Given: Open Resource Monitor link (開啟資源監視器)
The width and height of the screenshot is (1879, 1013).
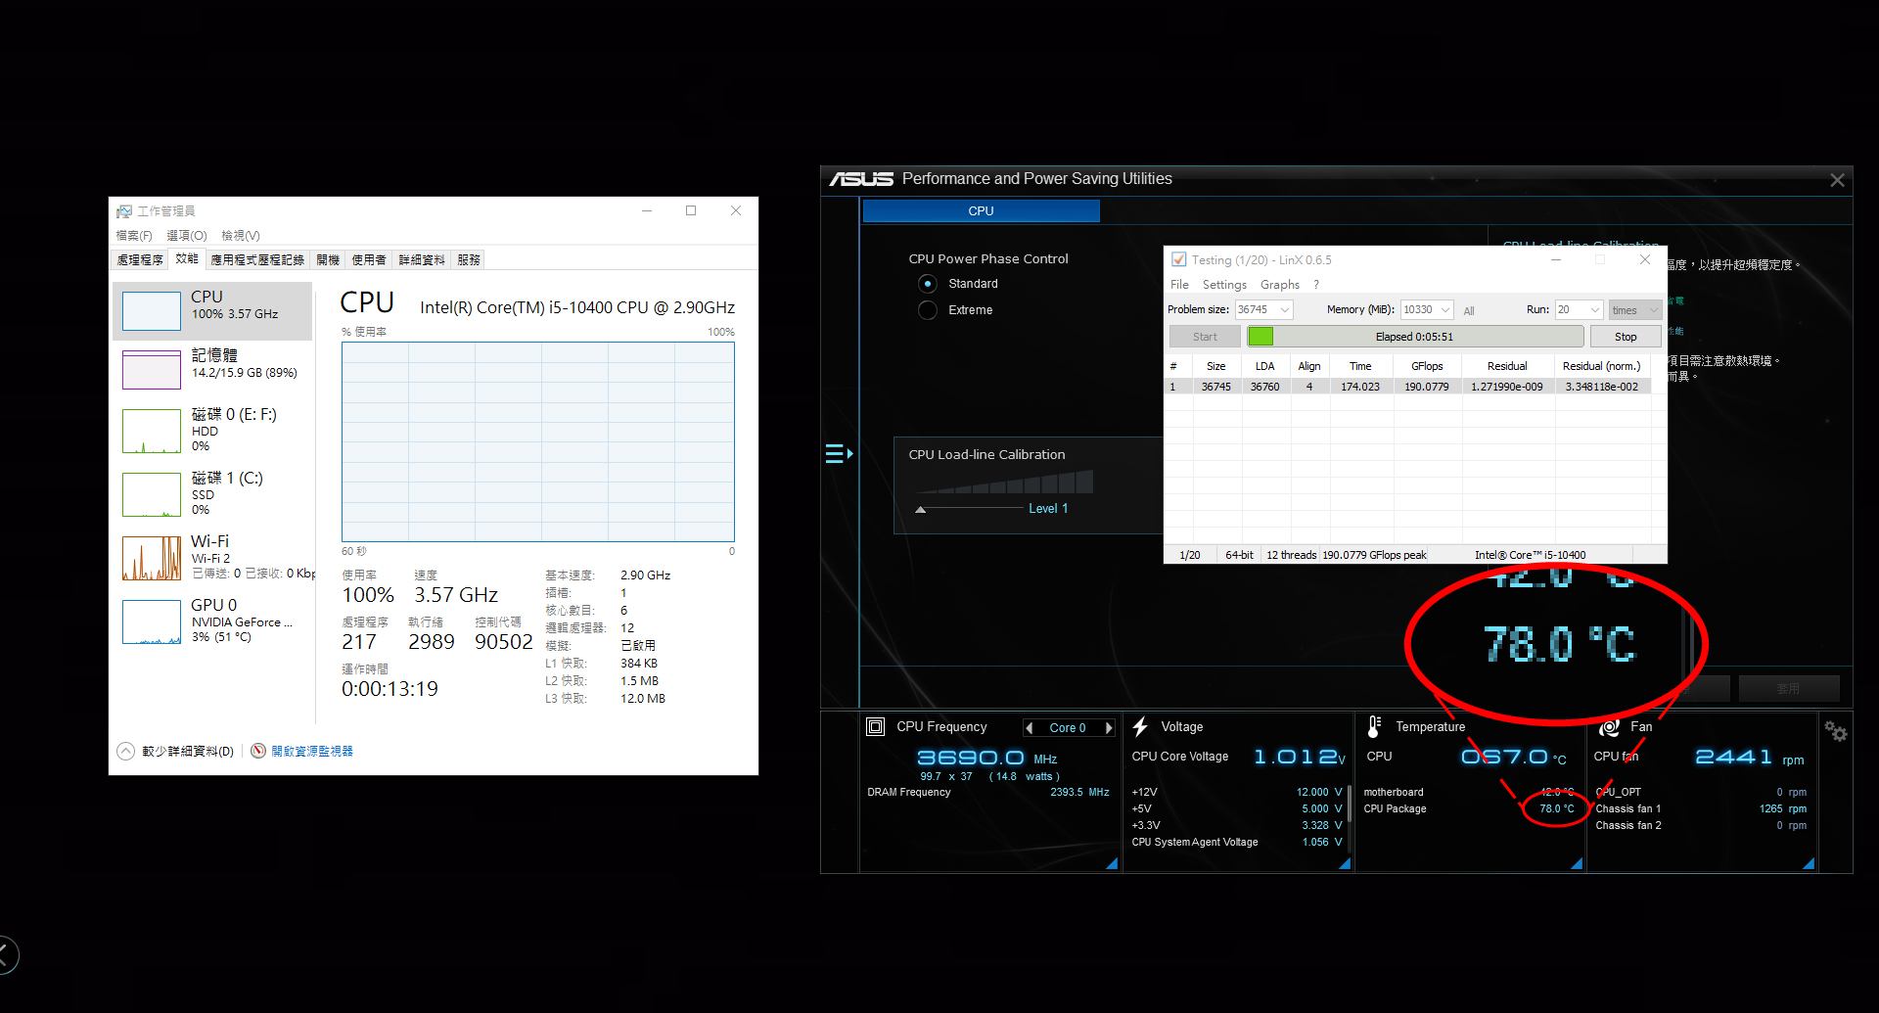Looking at the screenshot, I should pos(312,752).
